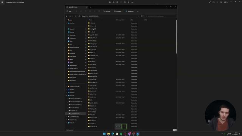Sort by Größe column header

tap(145, 20)
